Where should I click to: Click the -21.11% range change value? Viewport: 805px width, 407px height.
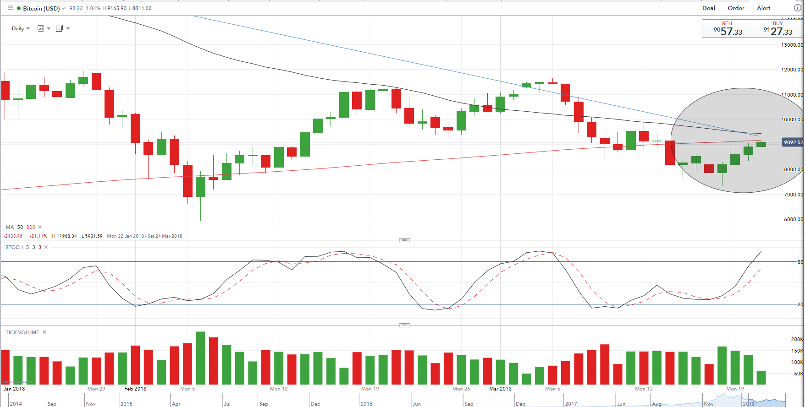[39, 236]
